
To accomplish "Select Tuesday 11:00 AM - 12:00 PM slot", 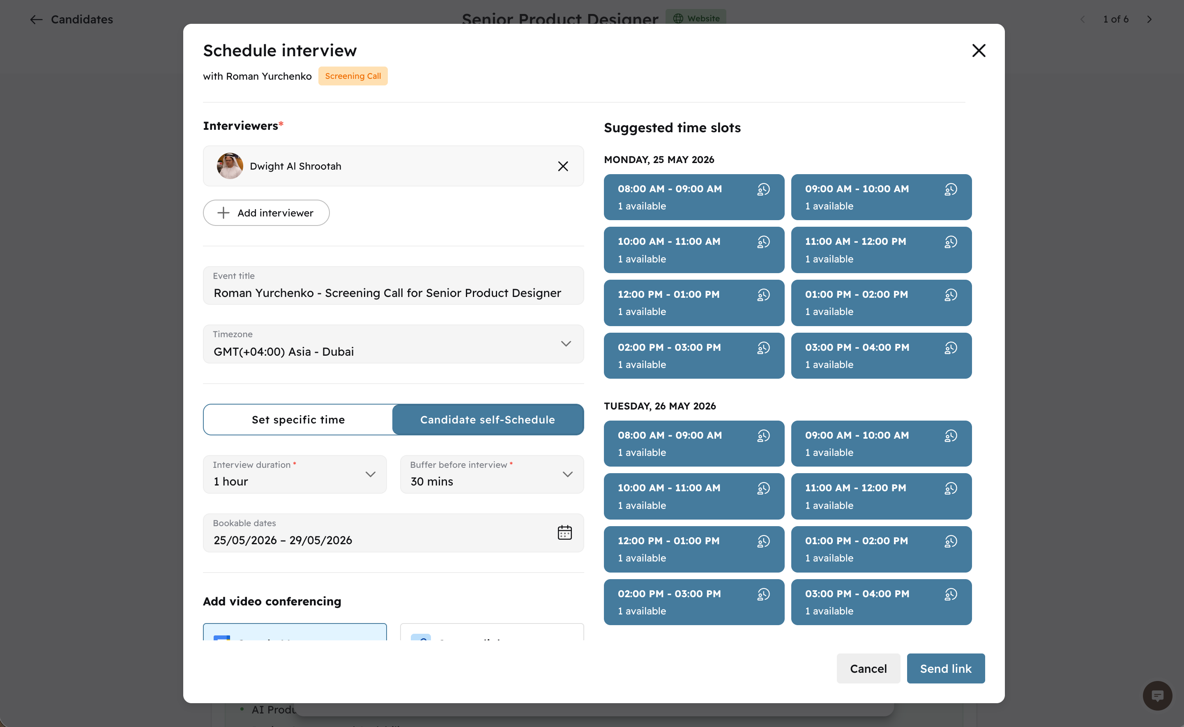I will pos(881,497).
